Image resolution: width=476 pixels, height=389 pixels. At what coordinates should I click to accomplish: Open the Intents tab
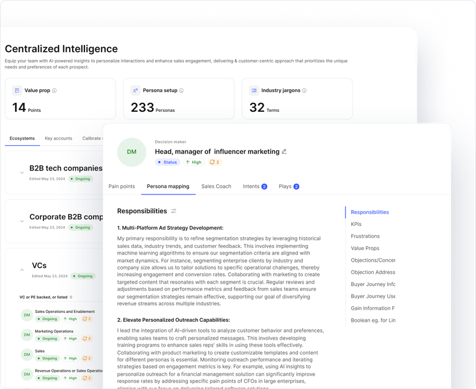(x=255, y=186)
